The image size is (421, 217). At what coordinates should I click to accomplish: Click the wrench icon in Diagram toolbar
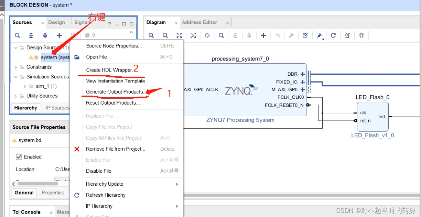291,35
